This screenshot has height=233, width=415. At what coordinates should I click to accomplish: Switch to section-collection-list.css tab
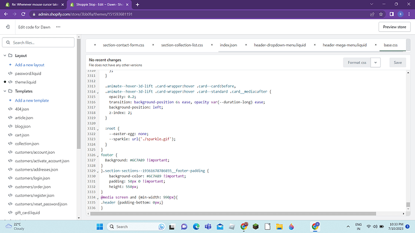click(x=182, y=45)
